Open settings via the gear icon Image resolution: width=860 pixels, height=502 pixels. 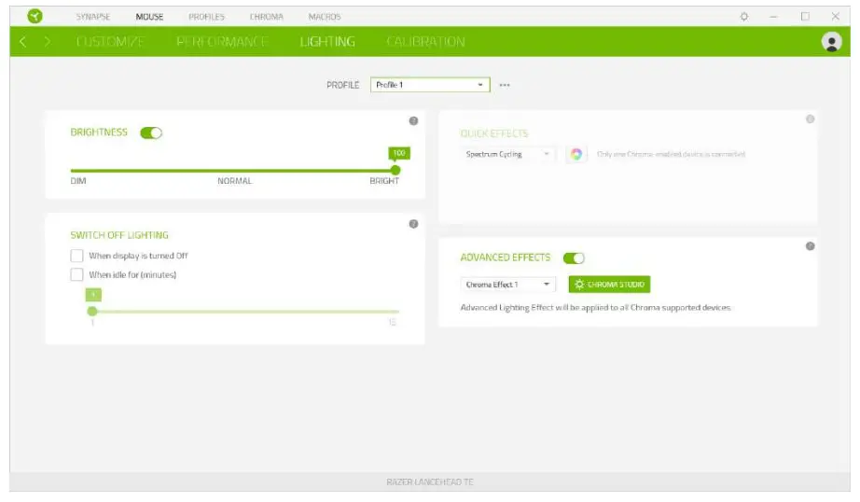pyautogui.click(x=743, y=17)
